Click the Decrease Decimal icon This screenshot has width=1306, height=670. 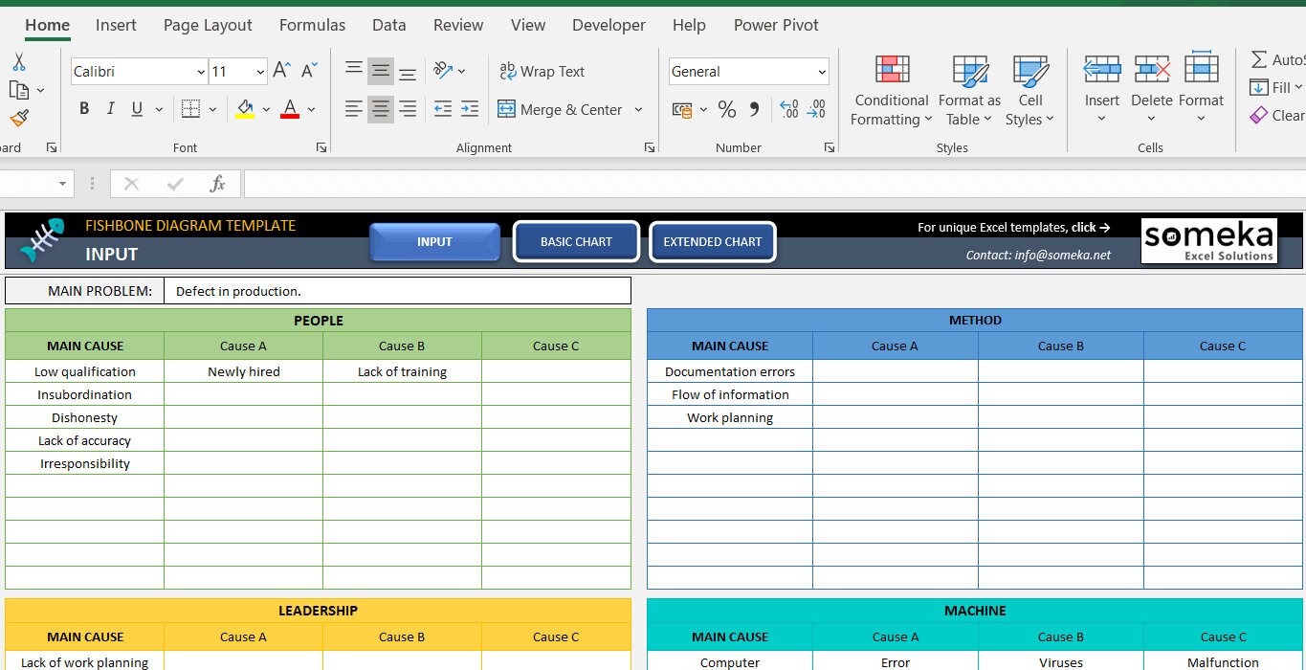(816, 109)
